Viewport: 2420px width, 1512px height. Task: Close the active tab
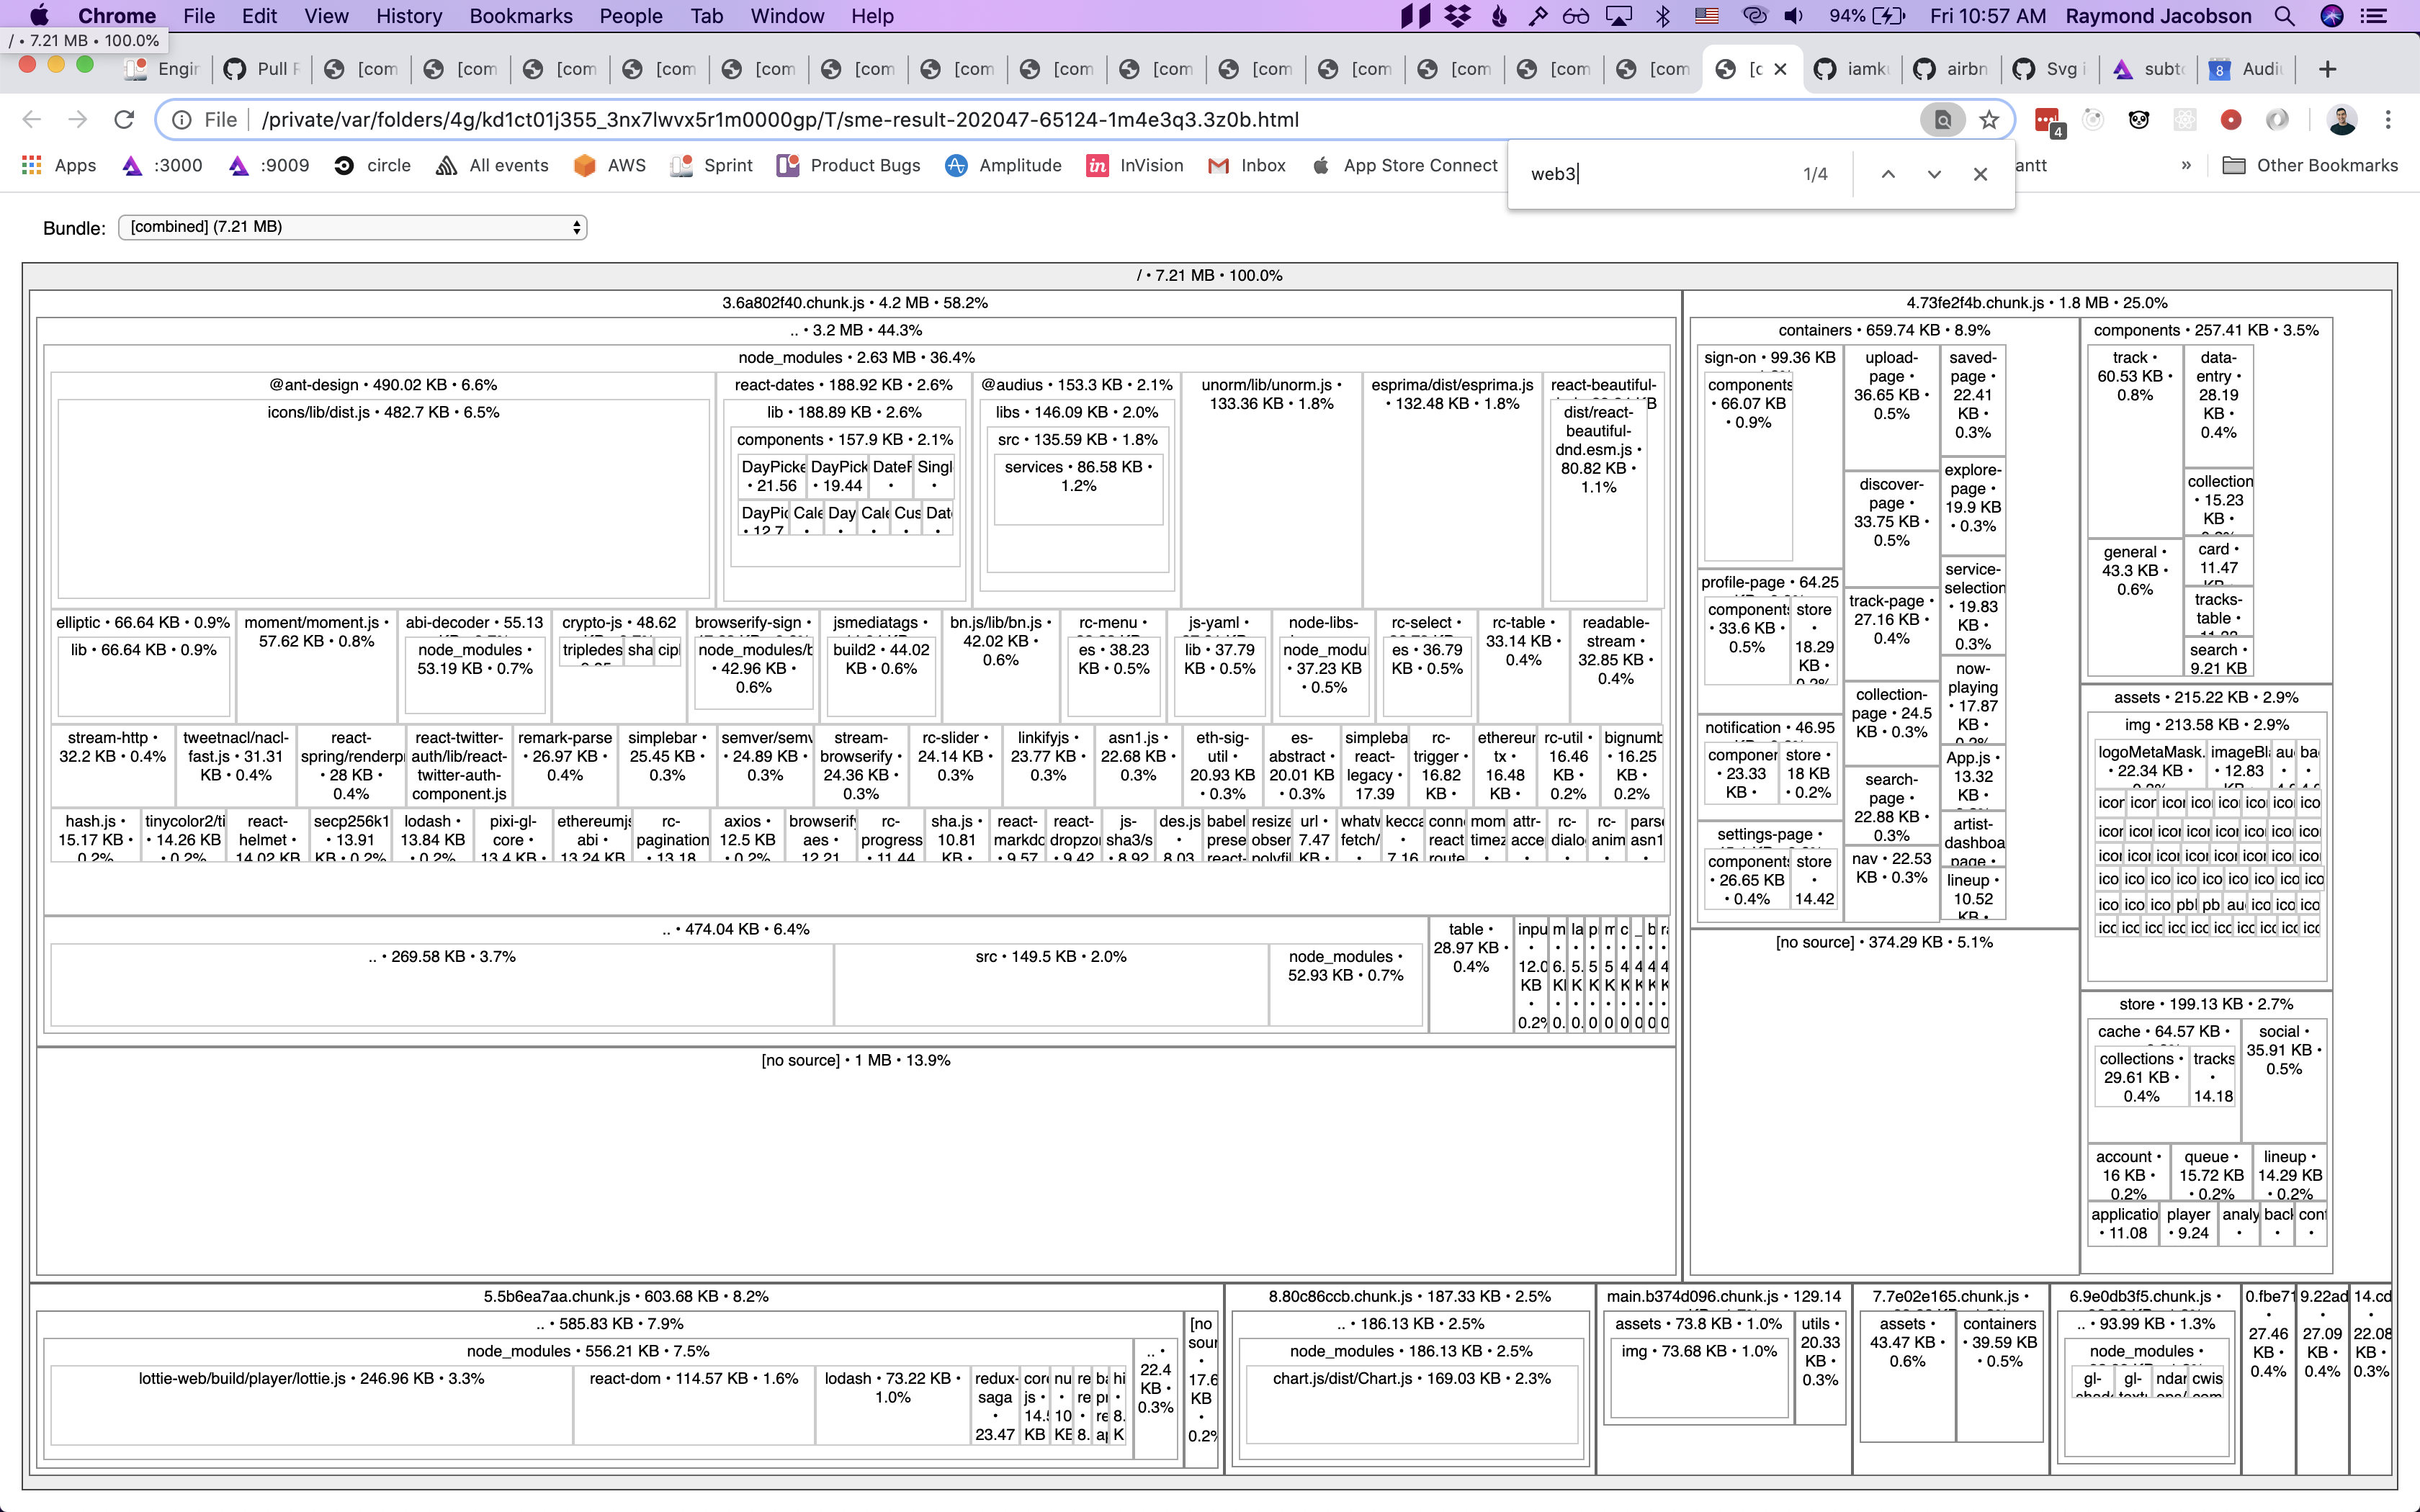1780,69
